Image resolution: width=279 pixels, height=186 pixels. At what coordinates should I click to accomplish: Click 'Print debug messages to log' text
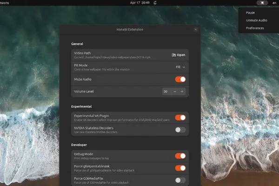coord(91,158)
